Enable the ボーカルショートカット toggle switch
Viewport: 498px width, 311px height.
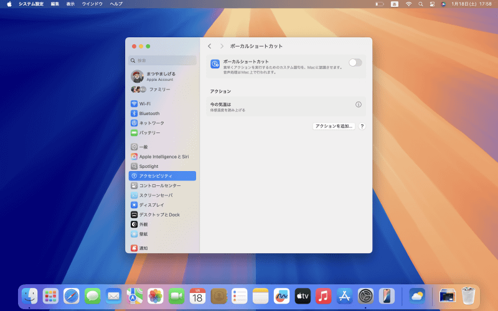click(355, 63)
